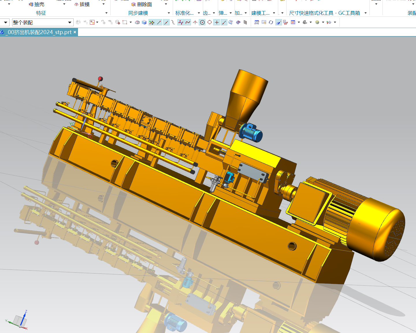Expand the 特征 group options arrow

106,13
